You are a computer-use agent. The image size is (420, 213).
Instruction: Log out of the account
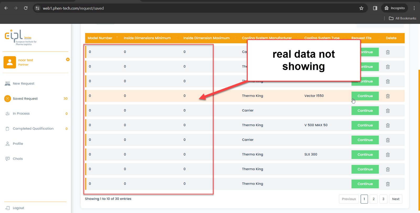point(18,208)
